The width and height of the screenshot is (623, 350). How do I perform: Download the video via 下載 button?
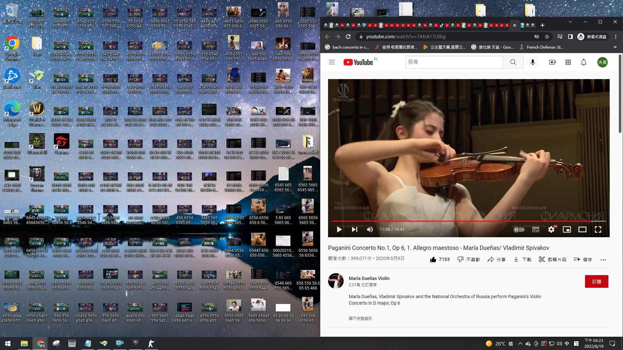coord(522,259)
